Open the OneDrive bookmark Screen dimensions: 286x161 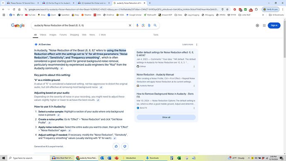pos(109,15)
